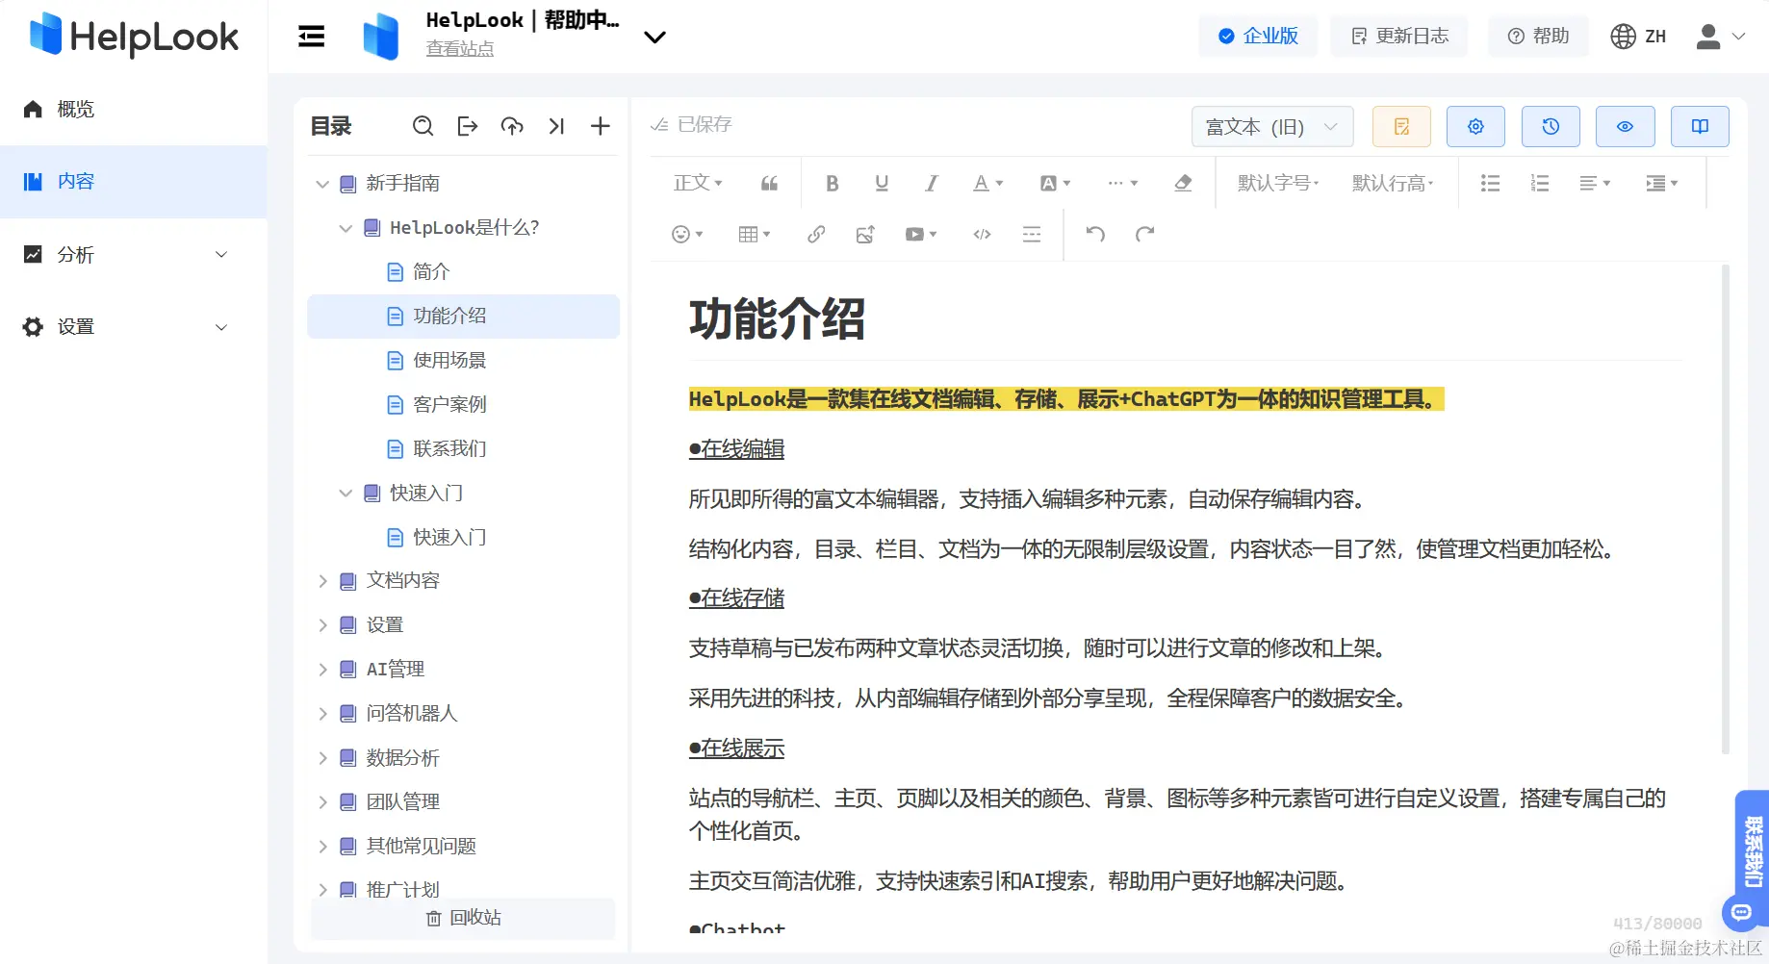Open the user account menu
1769x964 pixels.
pos(1721,37)
